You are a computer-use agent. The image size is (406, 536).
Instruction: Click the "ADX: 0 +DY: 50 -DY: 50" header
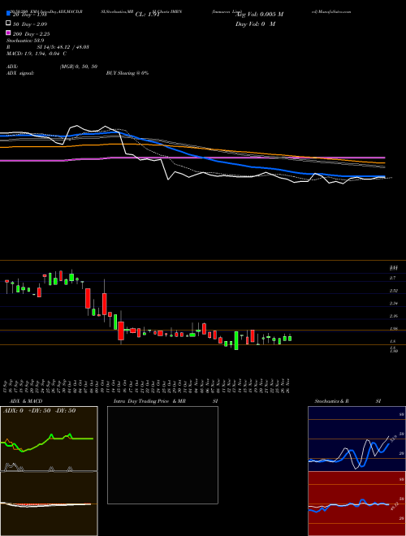(39, 411)
